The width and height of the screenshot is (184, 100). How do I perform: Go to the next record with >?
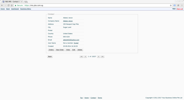(99, 57)
